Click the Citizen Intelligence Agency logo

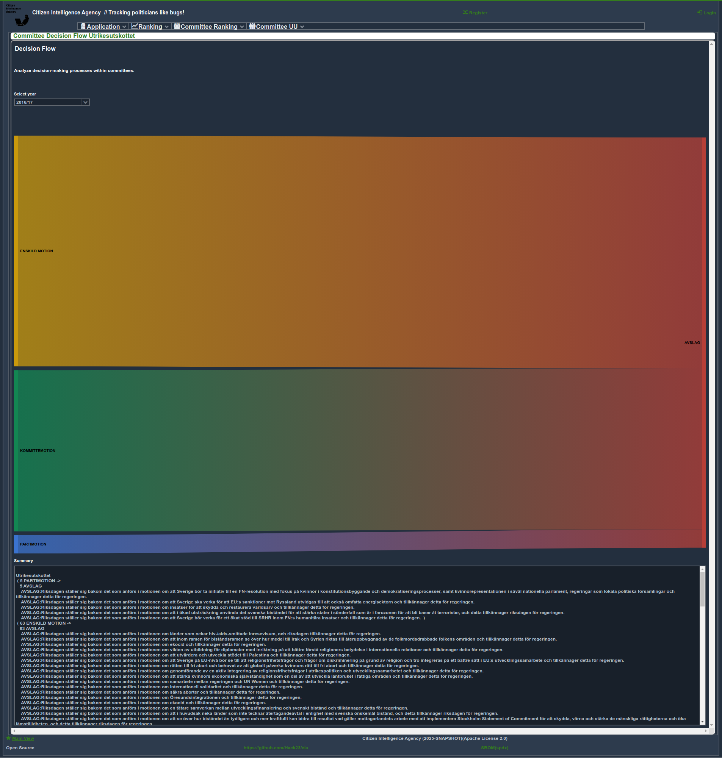17,16
